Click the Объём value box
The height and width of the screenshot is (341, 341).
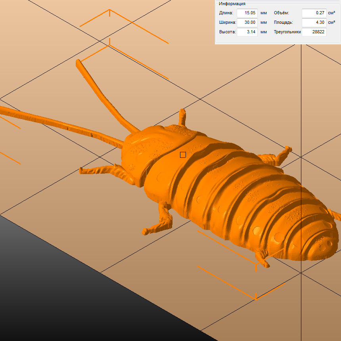[314, 13]
